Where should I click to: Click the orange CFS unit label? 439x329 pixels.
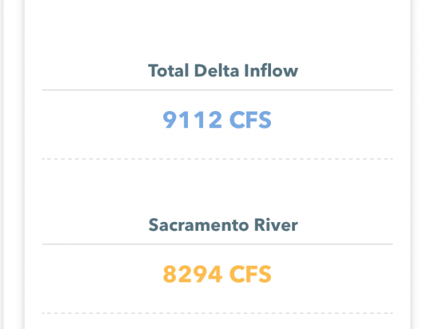pyautogui.click(x=250, y=274)
